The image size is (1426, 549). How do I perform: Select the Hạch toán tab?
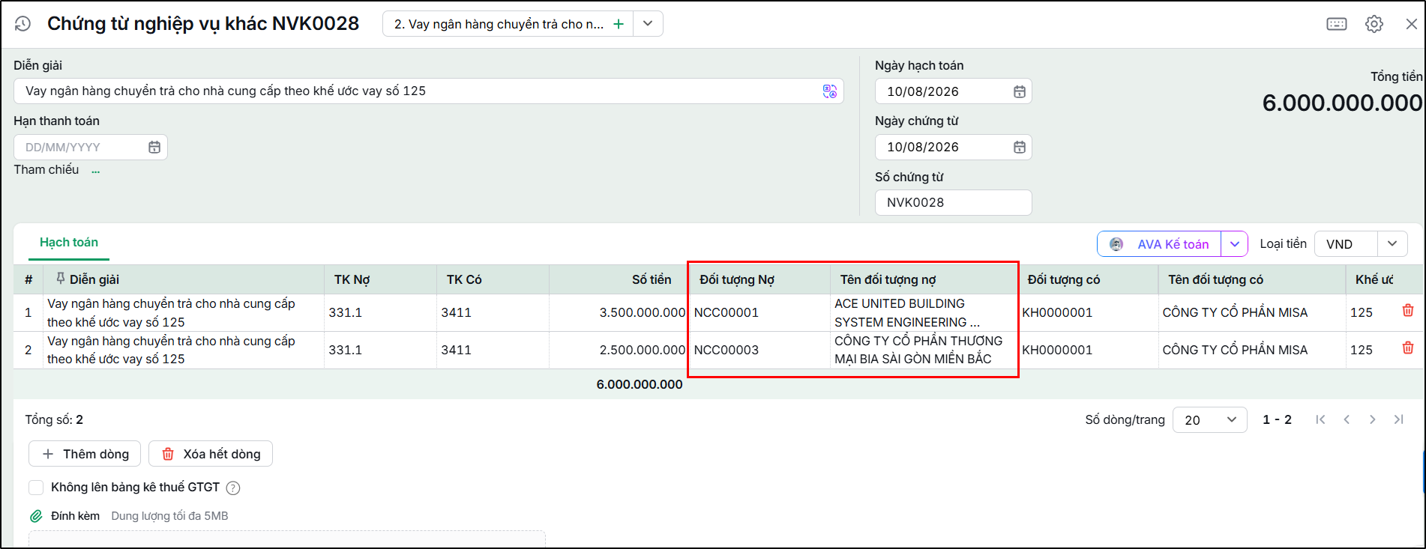tap(69, 243)
